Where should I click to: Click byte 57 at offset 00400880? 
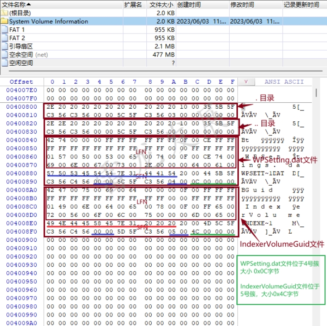(50, 173)
